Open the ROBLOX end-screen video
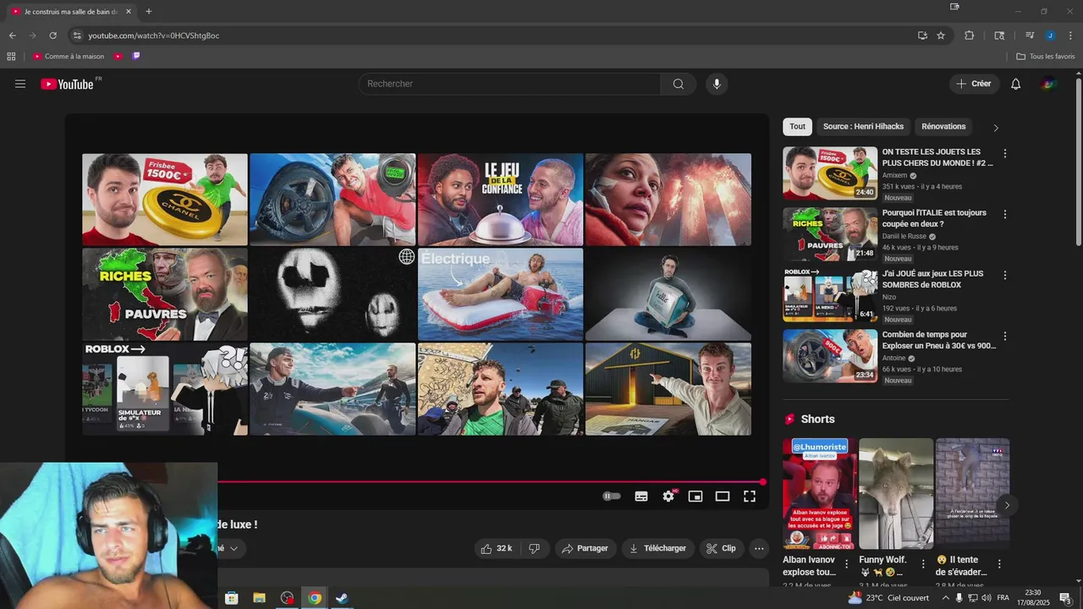 165,389
